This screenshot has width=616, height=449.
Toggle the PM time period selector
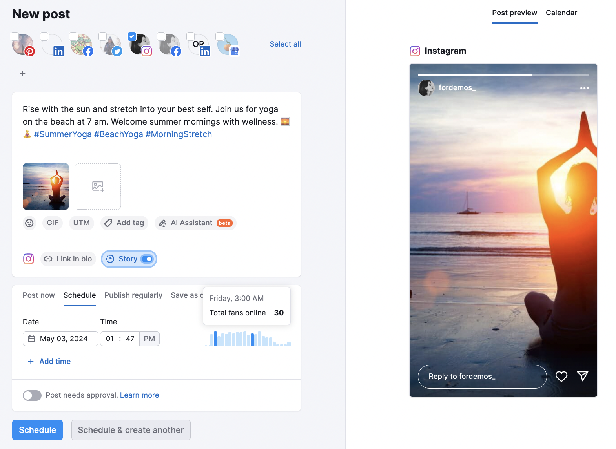tap(149, 339)
